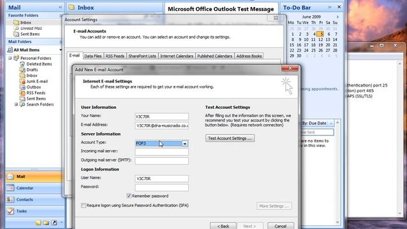
Task: Switch to the Address Books tab
Action: (249, 56)
